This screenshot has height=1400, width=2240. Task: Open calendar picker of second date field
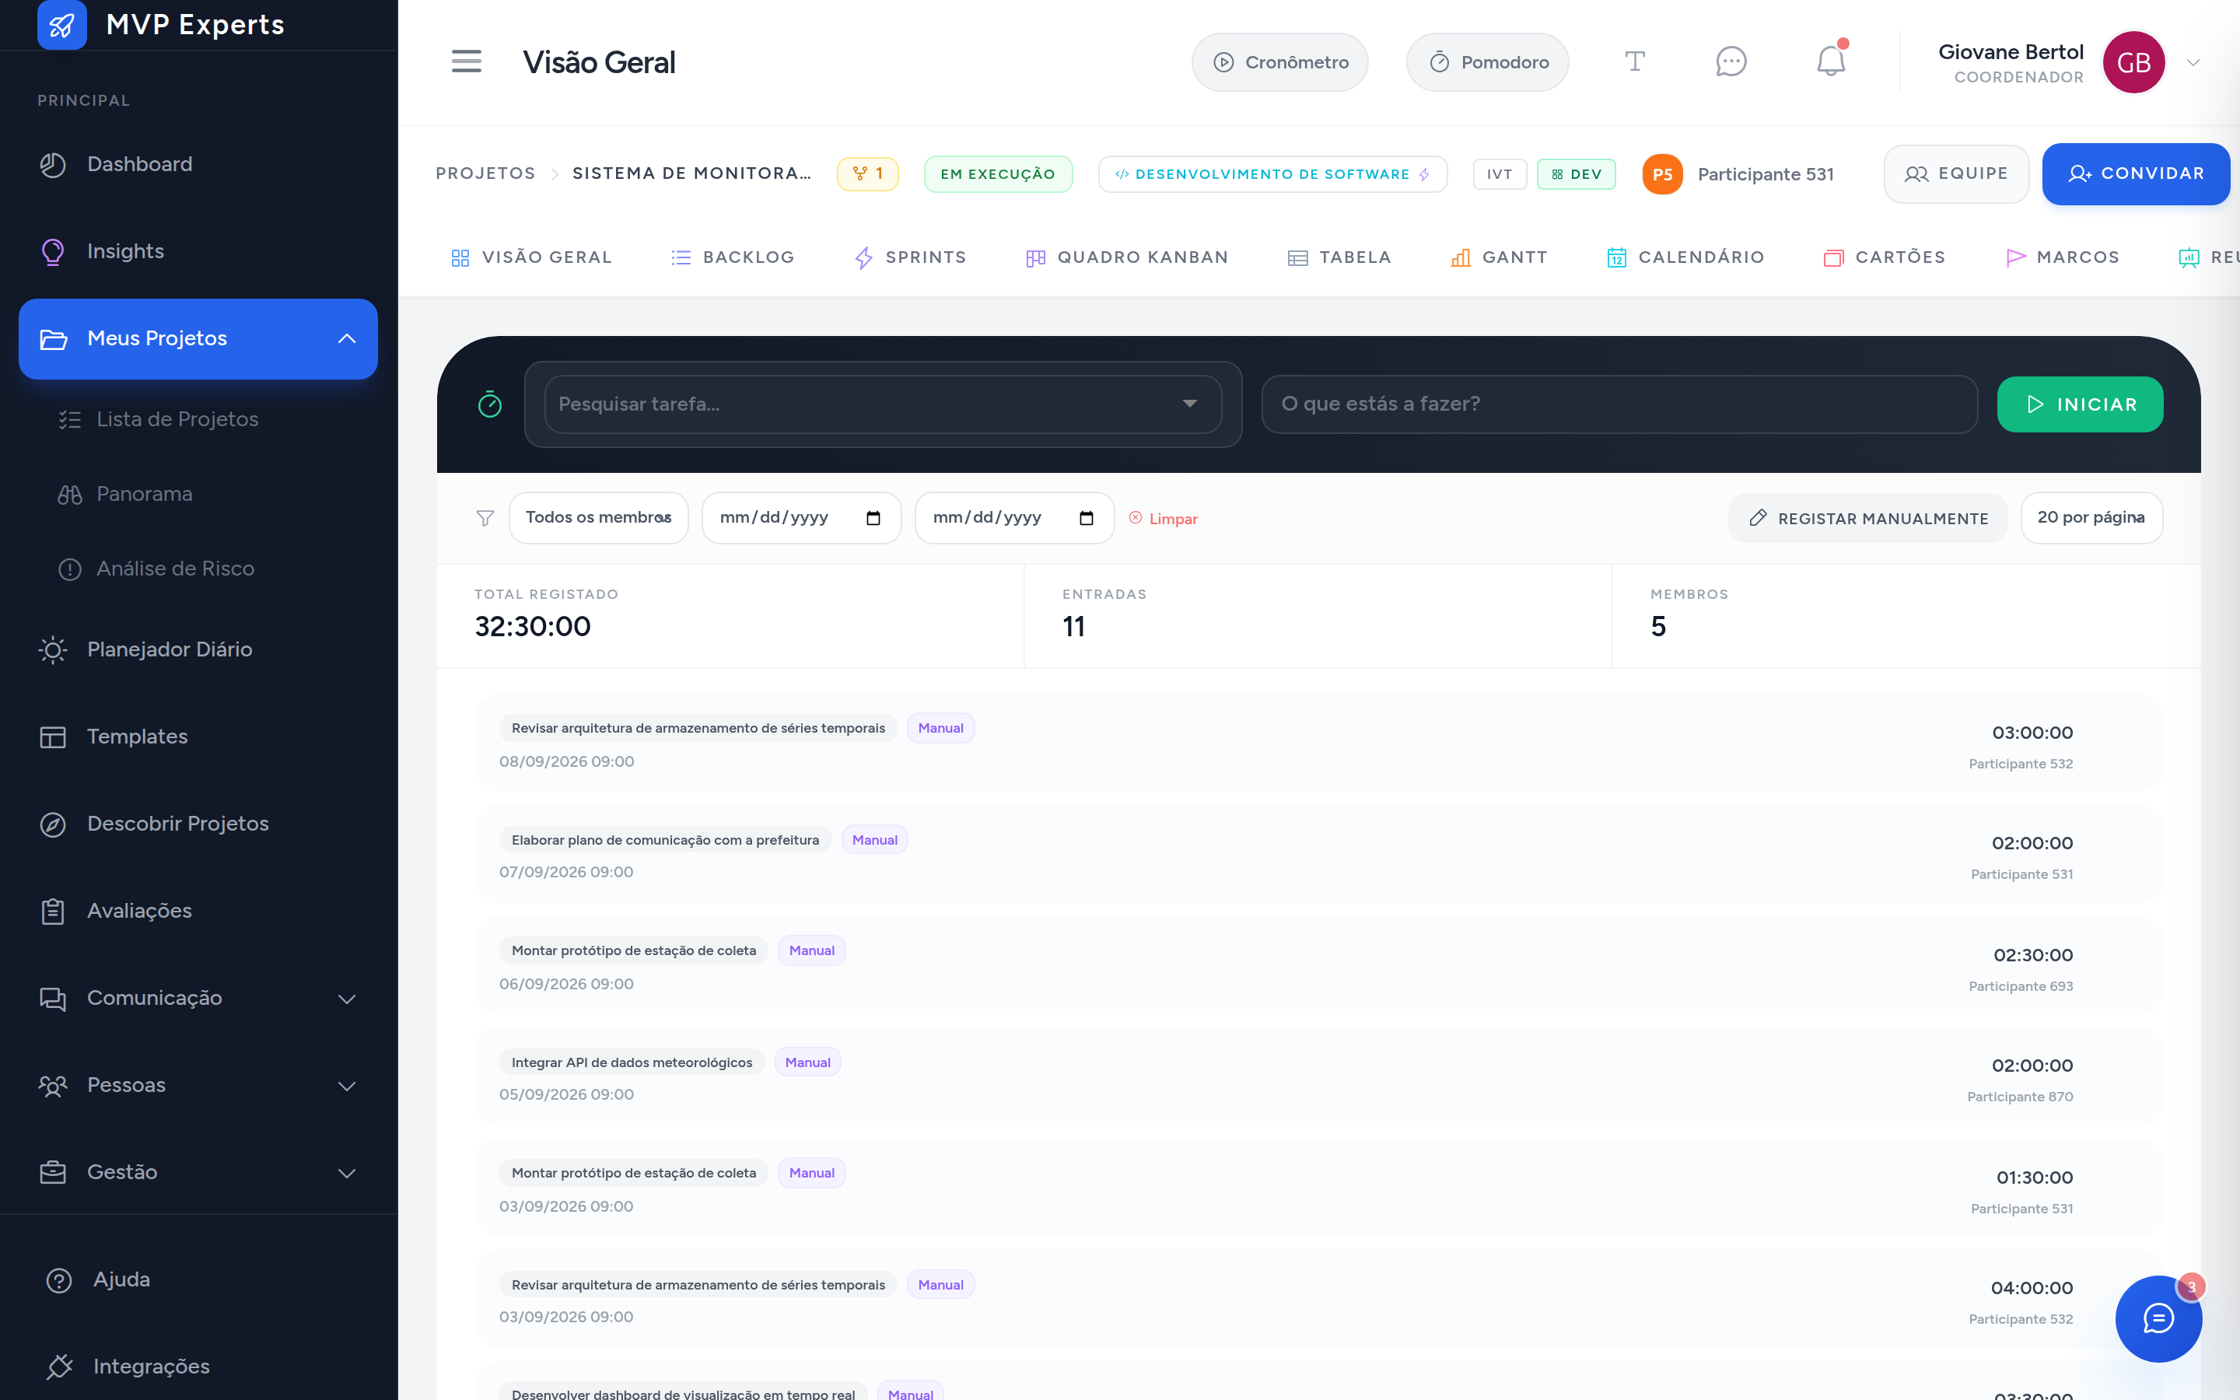1086,517
